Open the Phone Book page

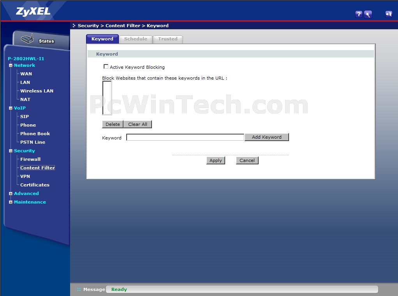[x=35, y=134]
